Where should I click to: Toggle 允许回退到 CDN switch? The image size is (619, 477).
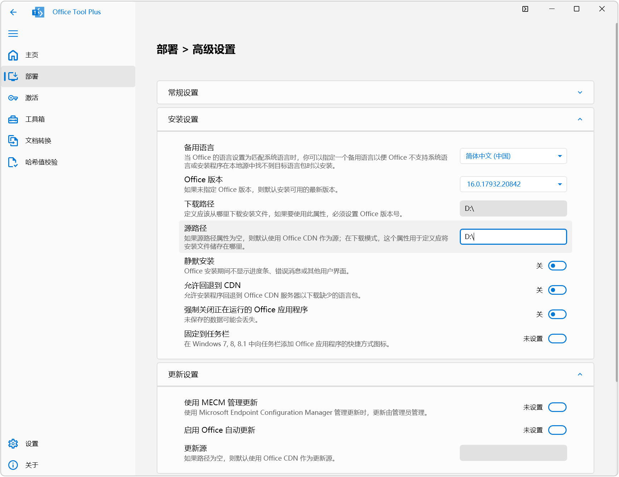pyautogui.click(x=557, y=290)
